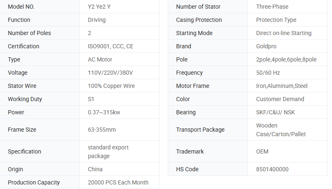Select the AC Motor type value
Image resolution: width=332 pixels, height=189 pixels.
tap(100, 59)
